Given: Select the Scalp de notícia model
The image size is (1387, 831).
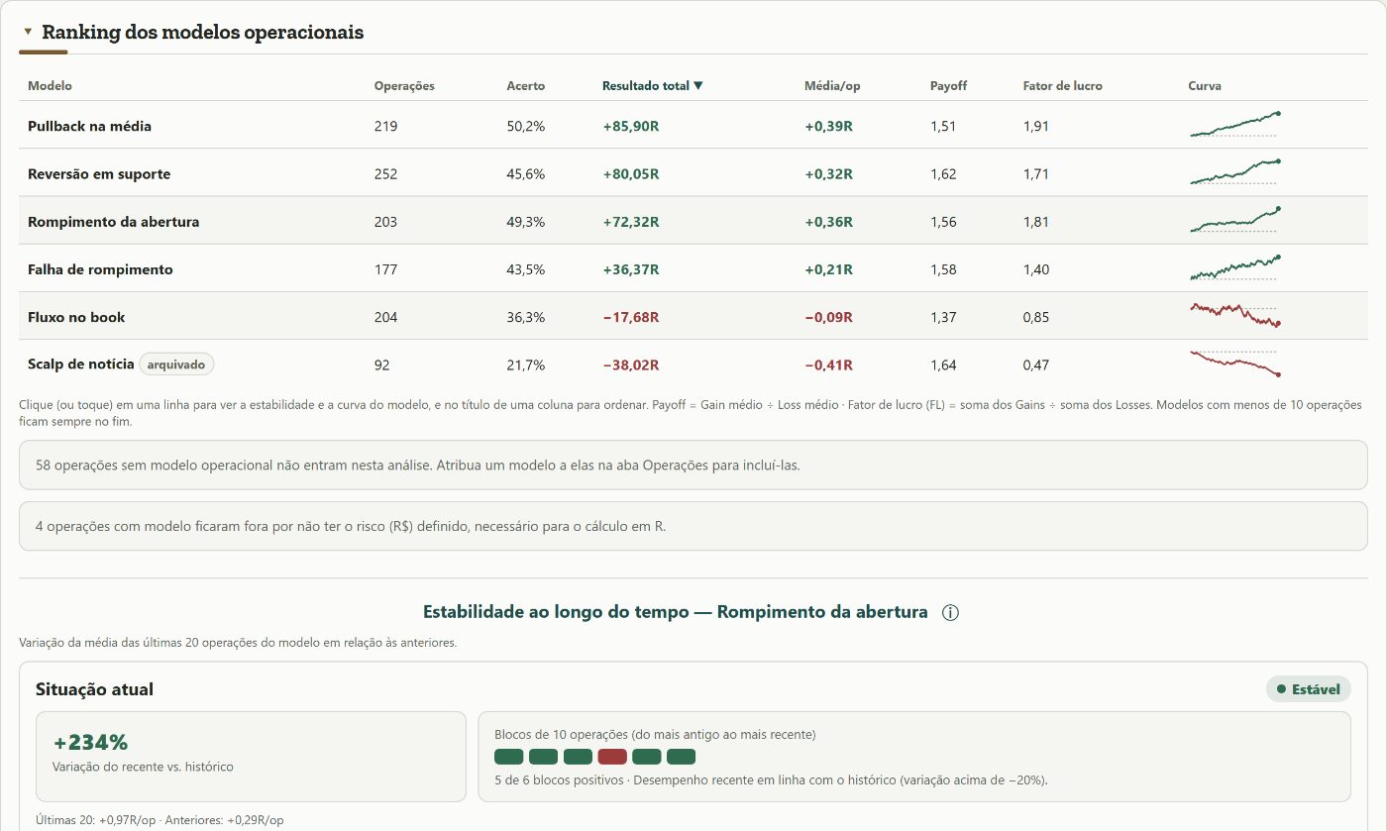Looking at the screenshot, I should [693, 364].
